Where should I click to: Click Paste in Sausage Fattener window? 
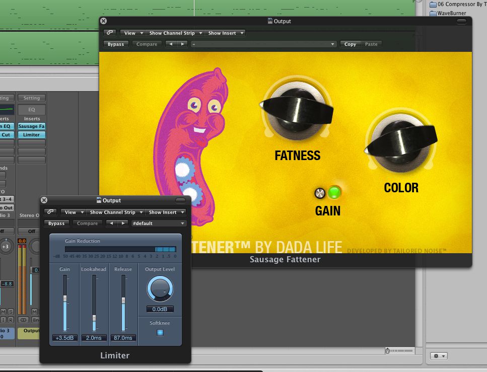click(371, 44)
